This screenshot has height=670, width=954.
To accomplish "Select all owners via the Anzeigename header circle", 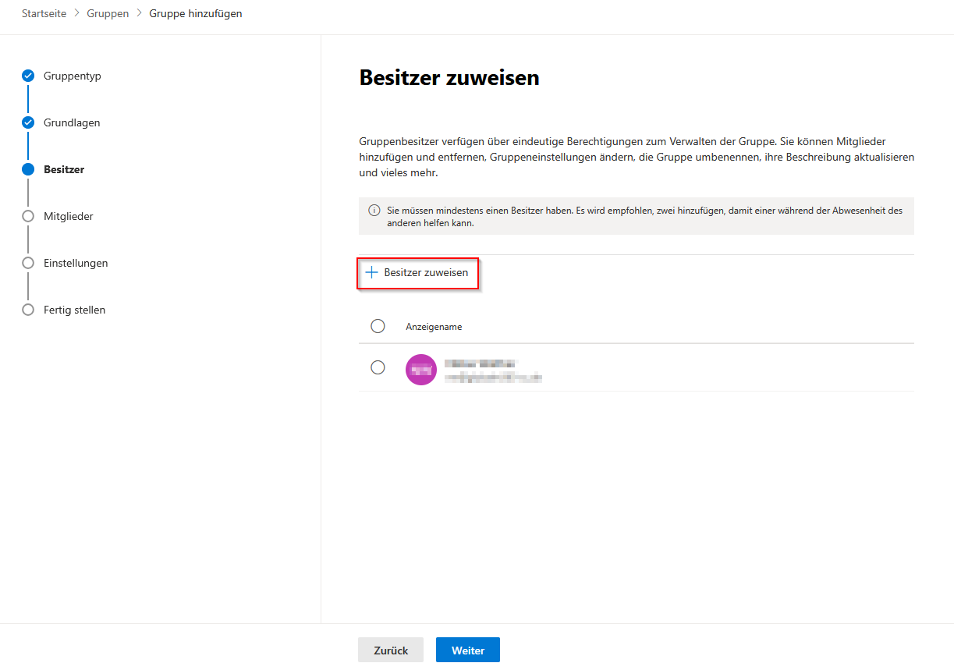I will 378,326.
